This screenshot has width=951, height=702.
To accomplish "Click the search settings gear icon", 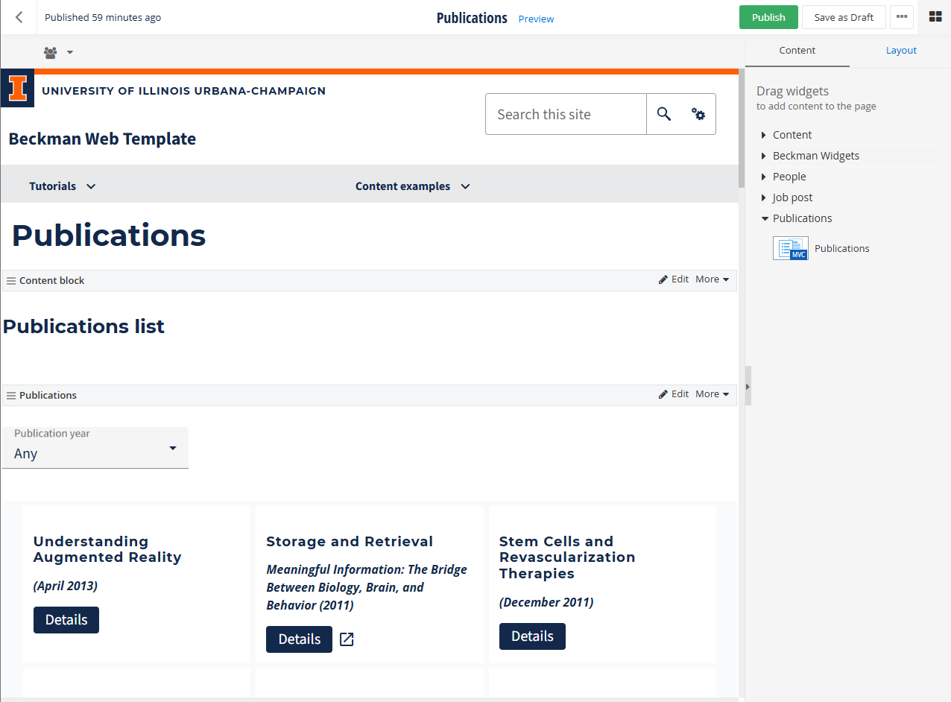I will tap(698, 114).
